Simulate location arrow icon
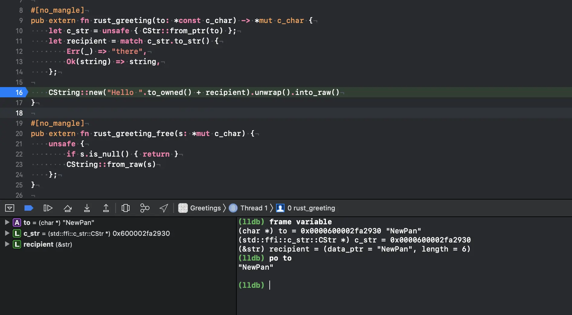Viewport: 572px width, 315px height. [164, 208]
